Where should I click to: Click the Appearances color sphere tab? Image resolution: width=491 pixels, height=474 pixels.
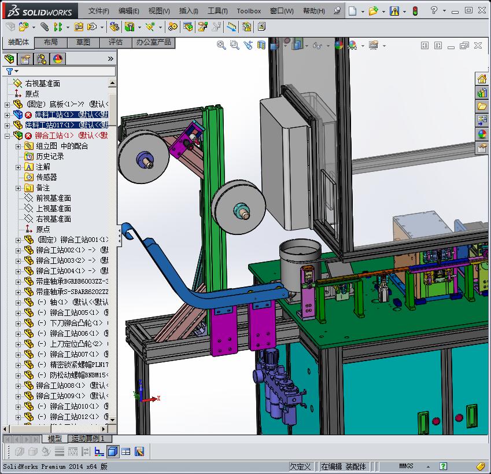57,58
